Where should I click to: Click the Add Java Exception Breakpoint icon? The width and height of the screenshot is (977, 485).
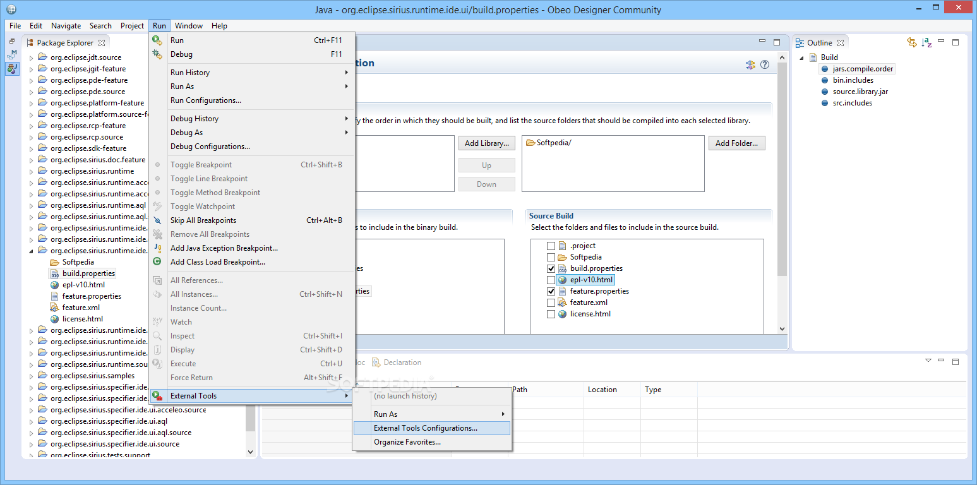point(157,248)
